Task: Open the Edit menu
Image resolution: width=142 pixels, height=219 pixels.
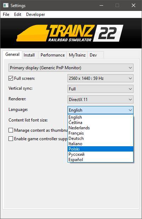Action: (x=18, y=14)
